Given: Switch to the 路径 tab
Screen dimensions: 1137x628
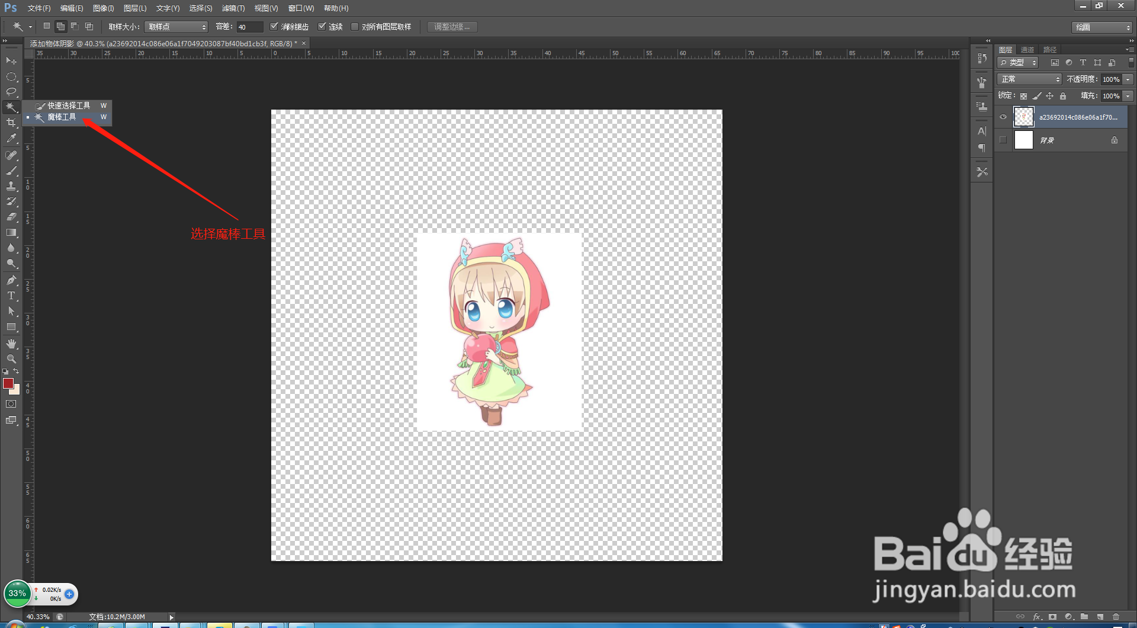Looking at the screenshot, I should point(1050,50).
